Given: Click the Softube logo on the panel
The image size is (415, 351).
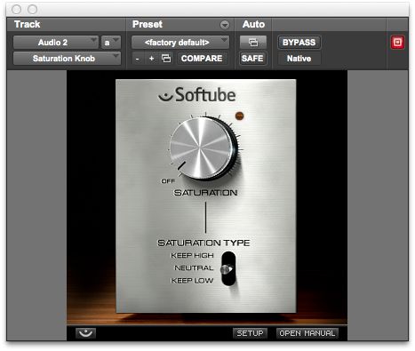Looking at the screenshot, I should [197, 95].
